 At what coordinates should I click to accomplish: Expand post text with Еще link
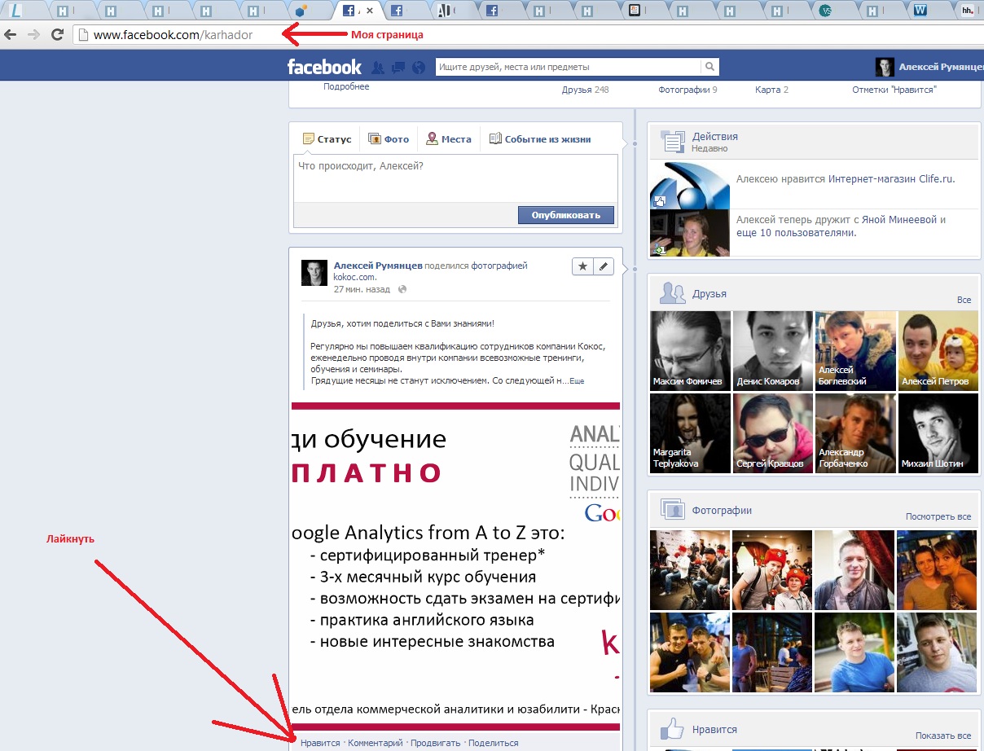click(577, 381)
